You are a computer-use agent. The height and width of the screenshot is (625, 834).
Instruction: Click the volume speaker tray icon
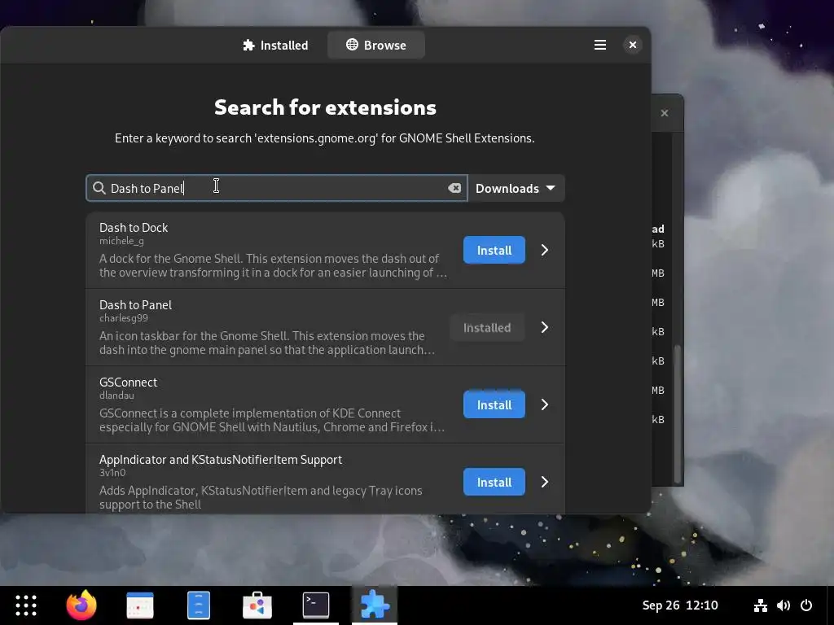coord(783,605)
